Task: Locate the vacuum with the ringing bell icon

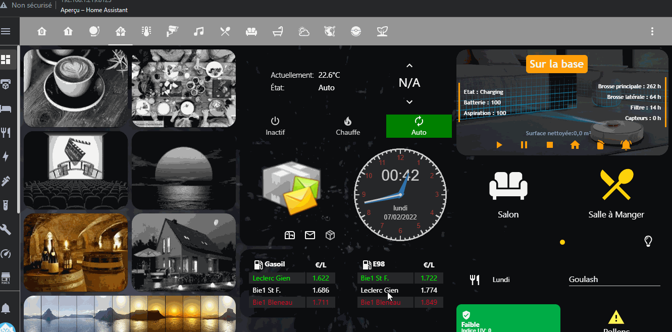Action: point(626,145)
